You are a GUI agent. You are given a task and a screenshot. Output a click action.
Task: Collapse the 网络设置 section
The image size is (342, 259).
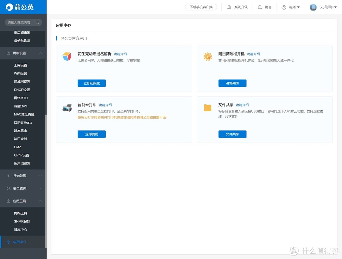40,53
